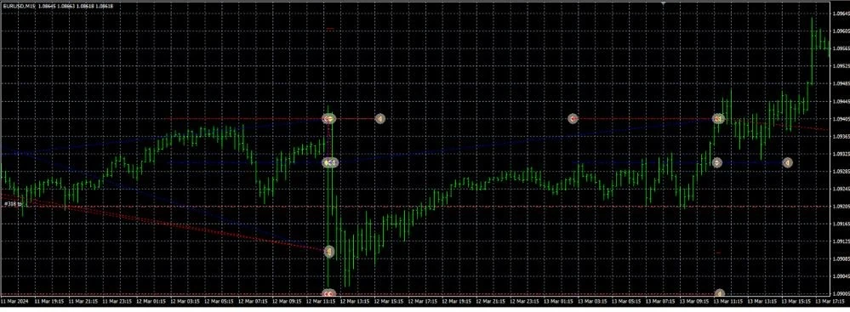Click the EURUSD,M15 chart title text
Viewport: 850px width, 312px height.
(x=20, y=5)
